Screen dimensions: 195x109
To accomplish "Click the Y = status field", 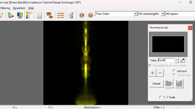I will coord(66,107).
